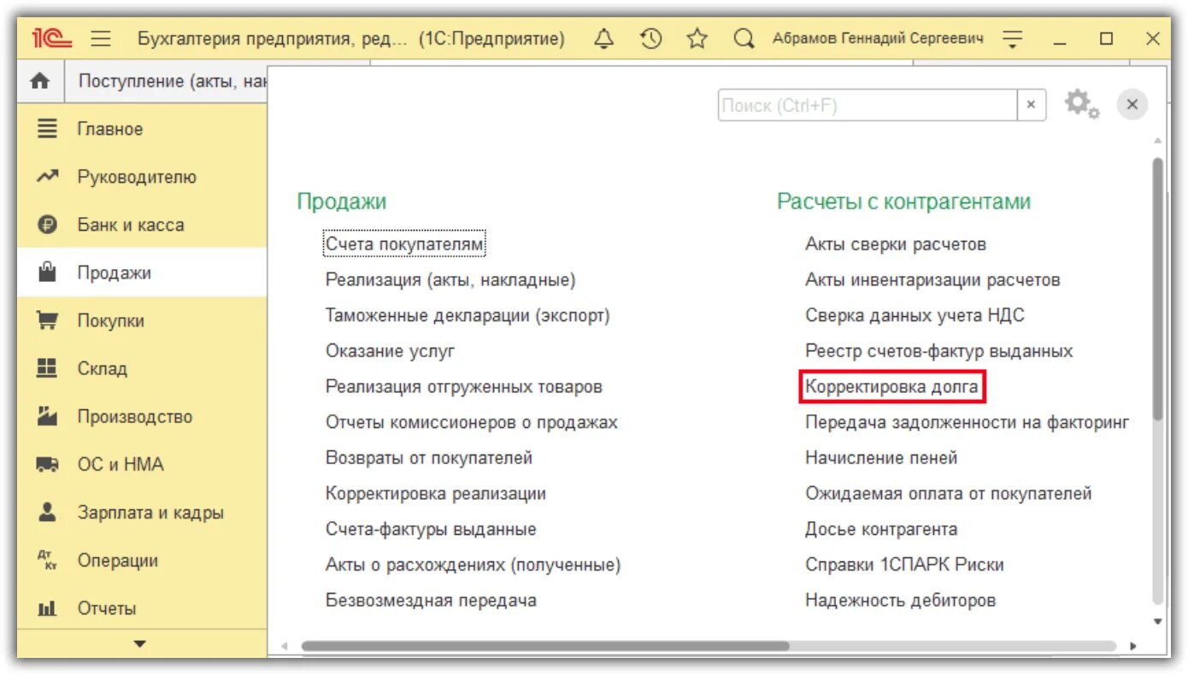The height and width of the screenshot is (675, 1188).
Task: Open Счета-фактуры выданные
Action: click(431, 530)
